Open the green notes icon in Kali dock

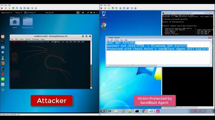[x=3, y=79]
